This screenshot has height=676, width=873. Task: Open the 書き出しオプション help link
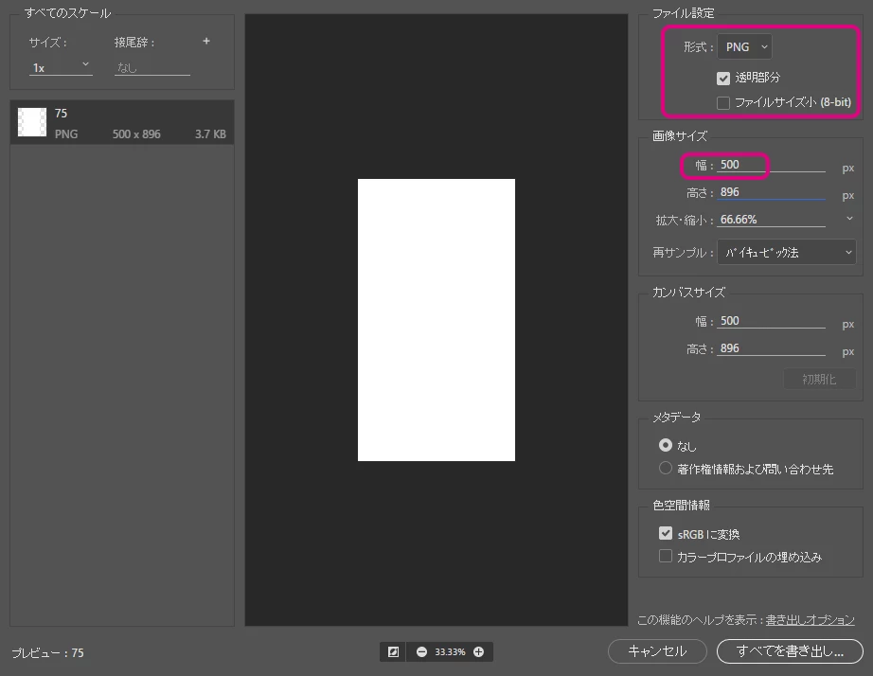(x=810, y=620)
